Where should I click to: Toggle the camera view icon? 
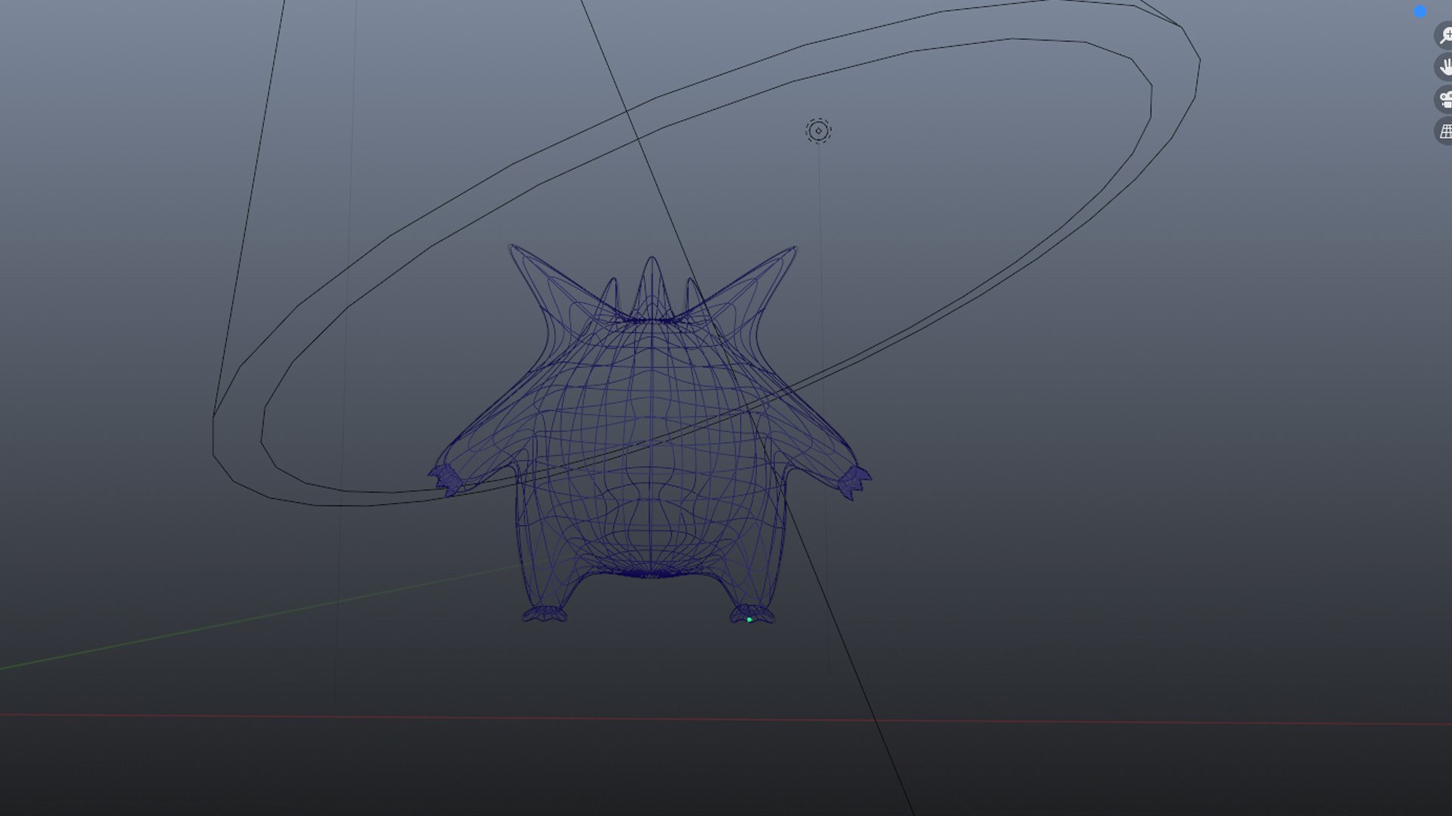[x=1444, y=99]
